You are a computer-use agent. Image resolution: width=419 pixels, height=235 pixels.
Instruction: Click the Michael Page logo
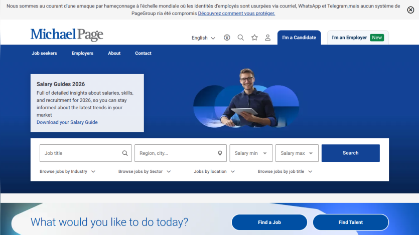click(x=67, y=35)
